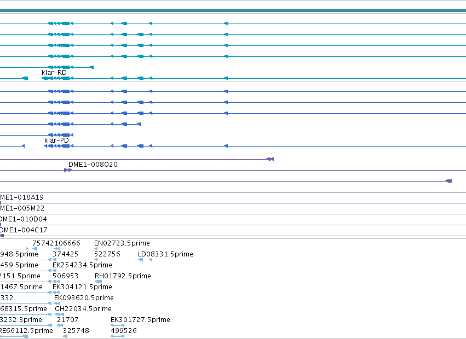Click the EN02723.5prime EST label

(122, 243)
